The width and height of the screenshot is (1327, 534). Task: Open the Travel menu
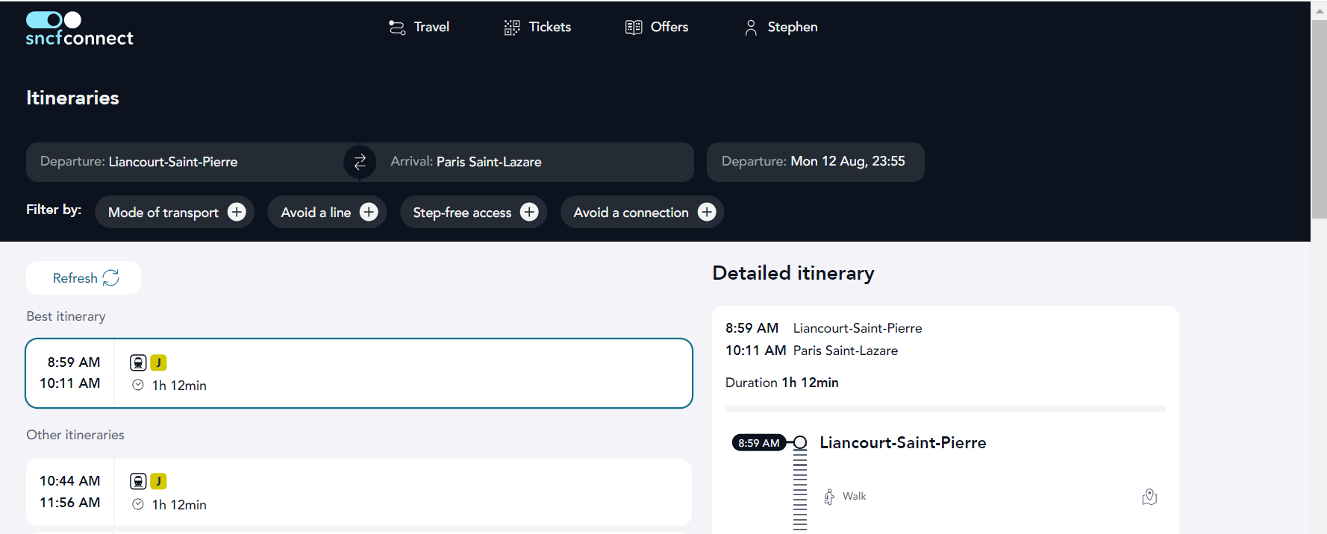(x=419, y=28)
